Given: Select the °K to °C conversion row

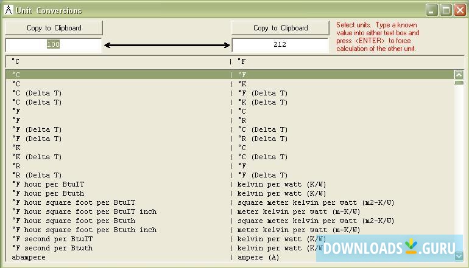Looking at the screenshot, I should point(230,148).
